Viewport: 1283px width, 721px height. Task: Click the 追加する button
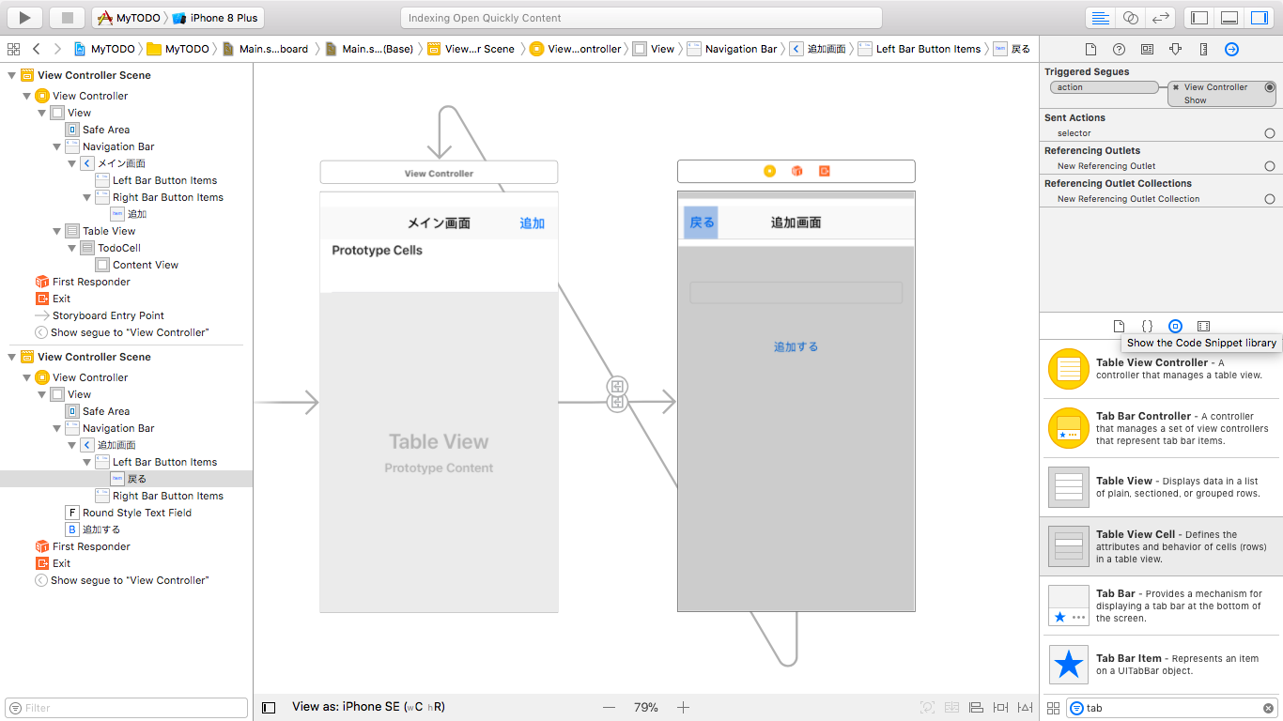click(796, 346)
